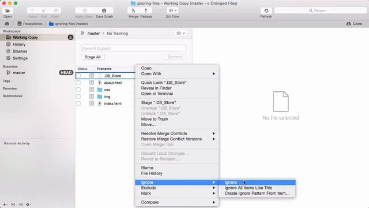Viewport: 369px width, 208px height.
Task: Click the Merge toolbar icon
Action: point(133,10)
